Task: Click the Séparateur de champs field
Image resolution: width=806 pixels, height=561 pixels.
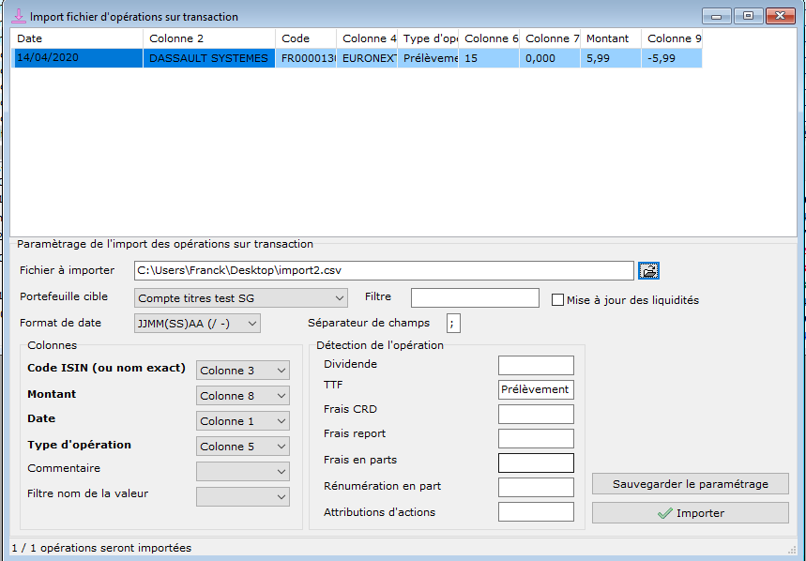Action: (453, 324)
